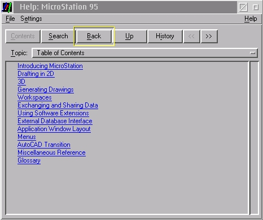
Task: Minimize the Help window with diagonal icon
Action: [x=243, y=7]
